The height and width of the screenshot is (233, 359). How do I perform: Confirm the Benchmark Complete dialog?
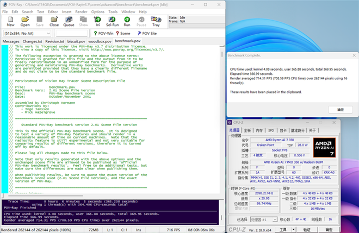[x=341, y=109]
